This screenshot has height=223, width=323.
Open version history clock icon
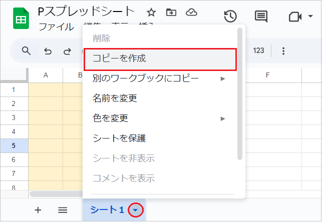click(x=230, y=16)
